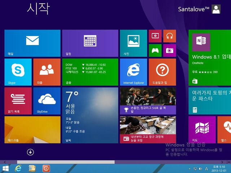Open the taskbar clock 오후 5:10
This screenshot has width=231, height=173.
219,169
